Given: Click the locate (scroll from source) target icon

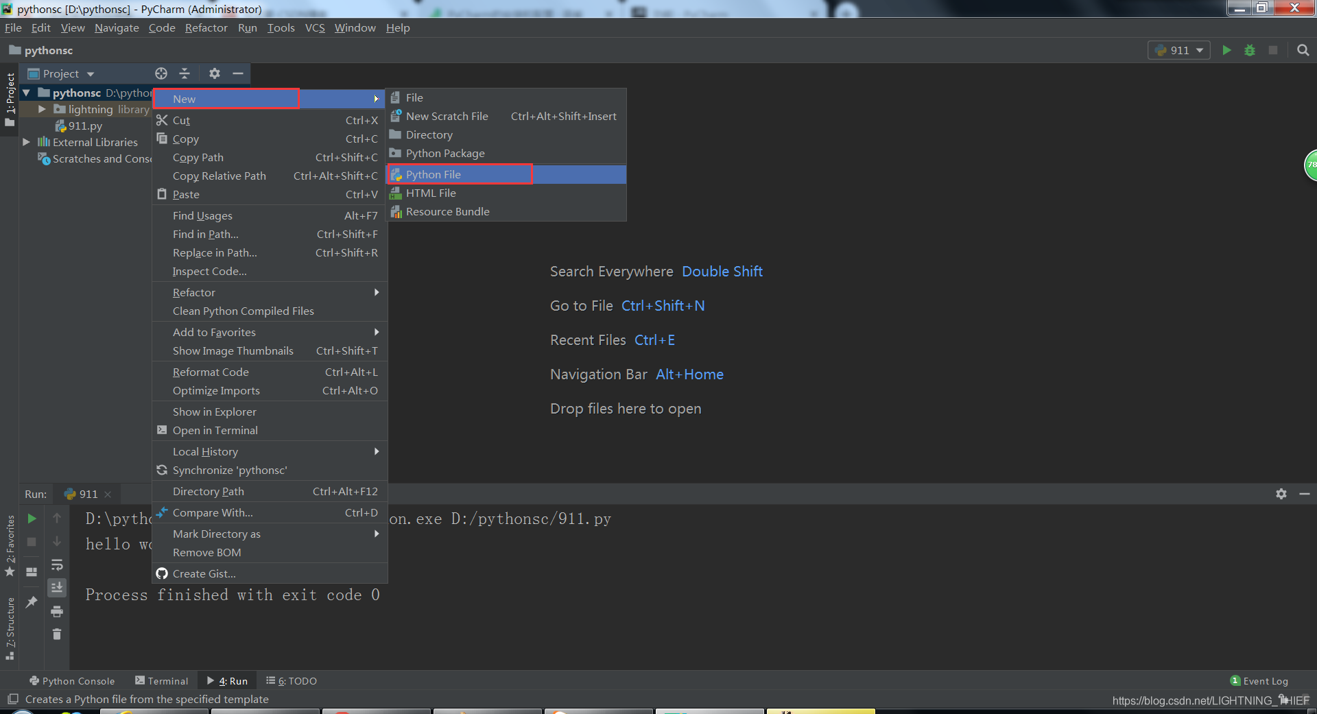Looking at the screenshot, I should point(161,73).
